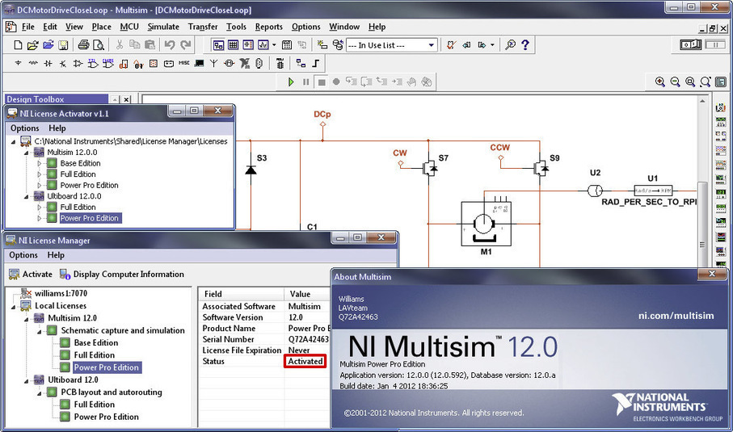Click Activate button in License Manager
This screenshot has height=432, width=733.
click(31, 274)
